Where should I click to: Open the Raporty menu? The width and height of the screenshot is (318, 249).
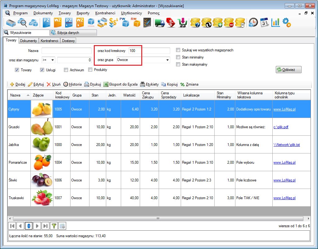[x=83, y=13]
